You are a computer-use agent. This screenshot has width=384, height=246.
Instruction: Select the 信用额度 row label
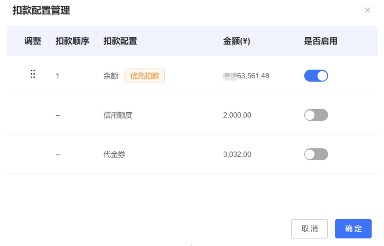(x=118, y=115)
